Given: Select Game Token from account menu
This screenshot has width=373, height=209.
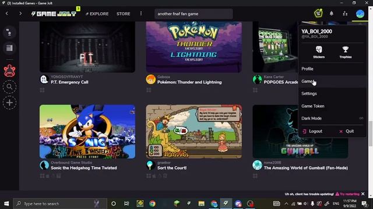Looking at the screenshot, I should pos(332,106).
